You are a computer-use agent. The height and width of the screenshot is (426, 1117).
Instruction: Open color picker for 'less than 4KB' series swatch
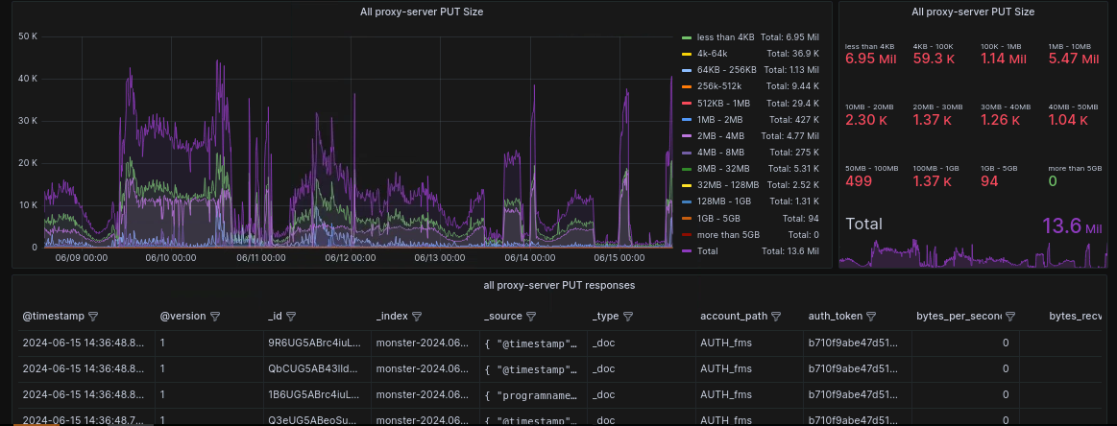[x=687, y=37]
